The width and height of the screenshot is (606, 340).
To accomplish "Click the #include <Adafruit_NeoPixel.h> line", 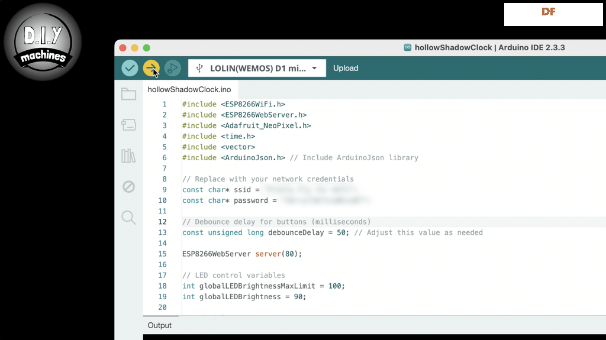I will (x=247, y=125).
